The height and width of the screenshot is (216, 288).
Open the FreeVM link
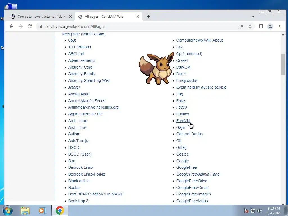(183, 121)
